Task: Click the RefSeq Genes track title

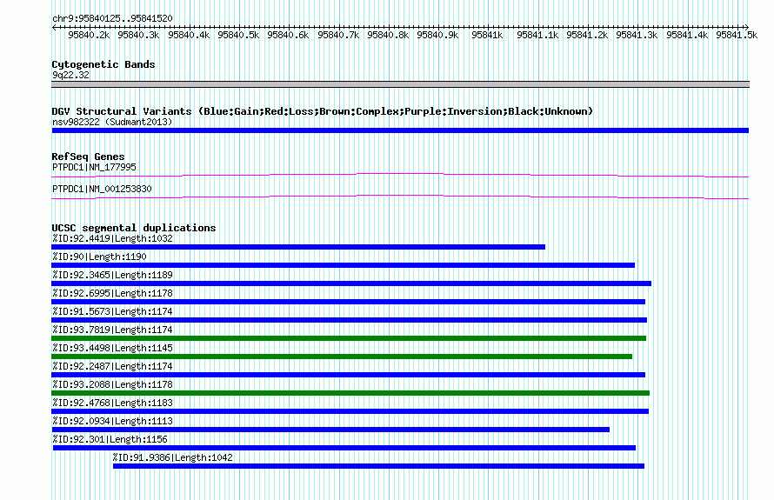Action: (88, 157)
